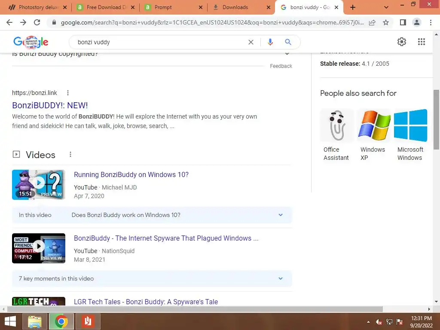Viewport: 440px width, 330px height.
Task: Open LGR Tech Tales Bonzi Buddy link
Action: [146, 302]
